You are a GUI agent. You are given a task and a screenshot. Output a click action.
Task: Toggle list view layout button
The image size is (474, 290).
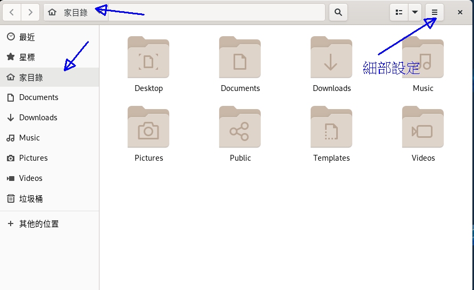[x=399, y=12]
